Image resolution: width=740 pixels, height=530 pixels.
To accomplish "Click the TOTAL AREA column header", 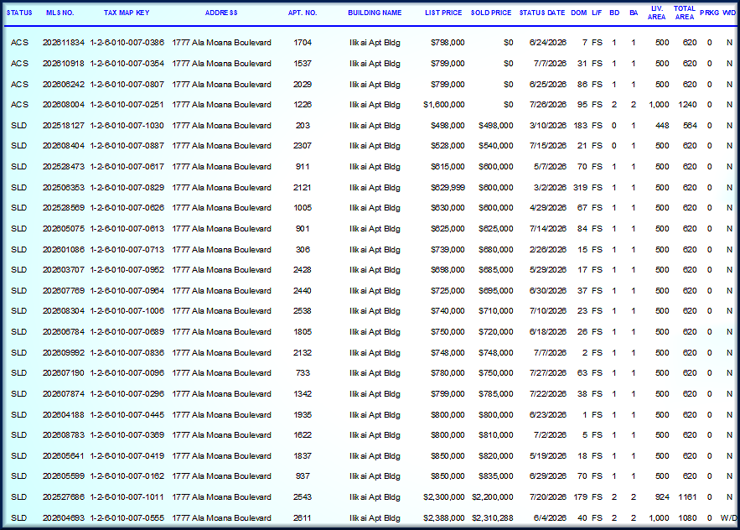I will pos(685,13).
